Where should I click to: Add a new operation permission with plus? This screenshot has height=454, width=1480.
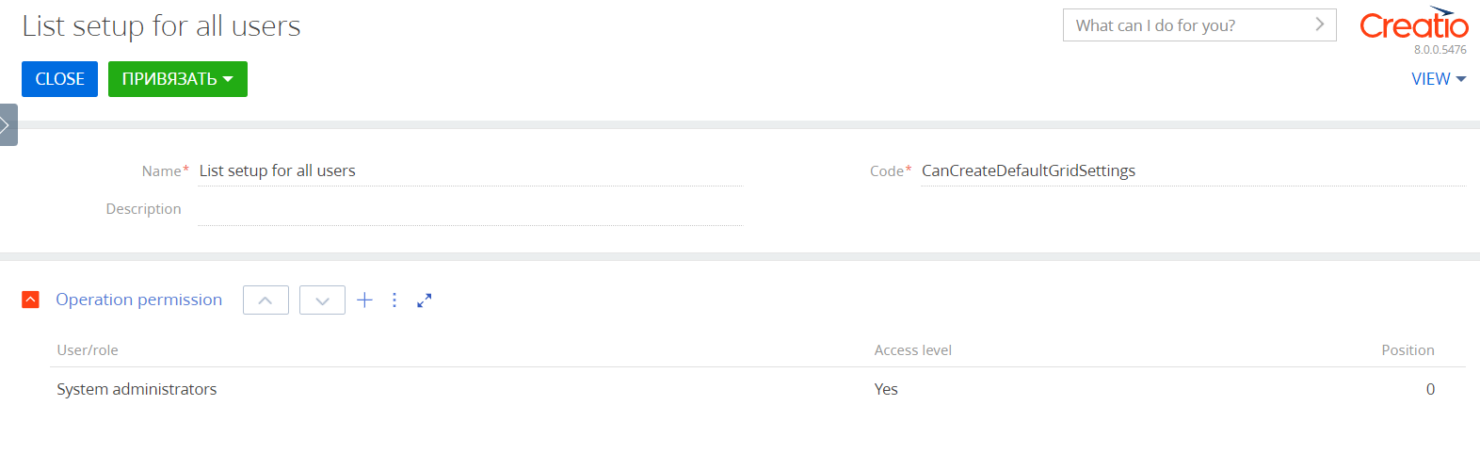[x=364, y=300]
